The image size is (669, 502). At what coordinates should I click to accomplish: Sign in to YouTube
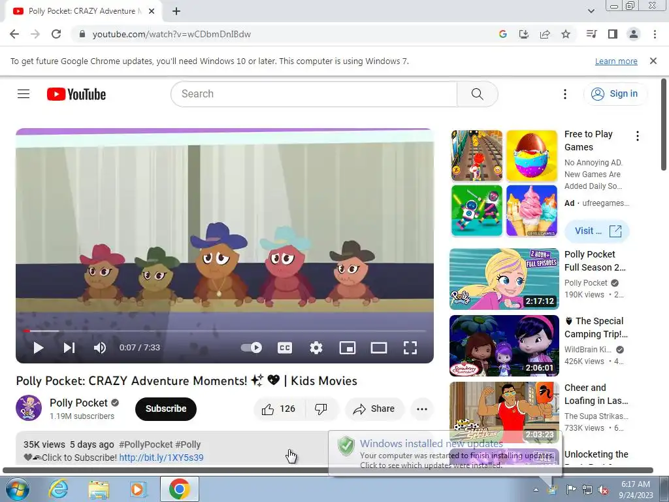point(615,94)
